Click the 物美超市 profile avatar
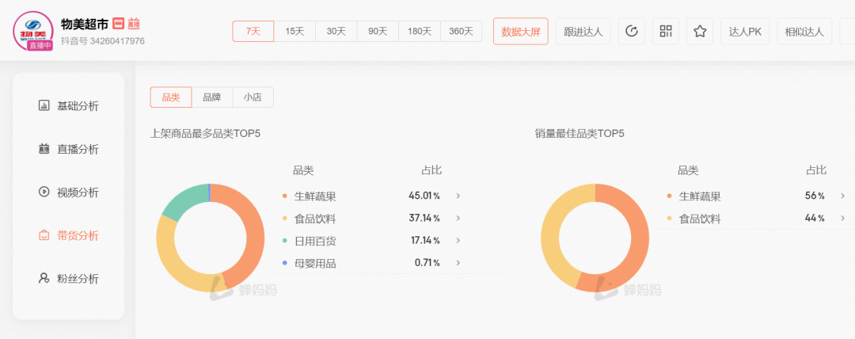Viewport: 855px width, 339px height. (x=33, y=31)
